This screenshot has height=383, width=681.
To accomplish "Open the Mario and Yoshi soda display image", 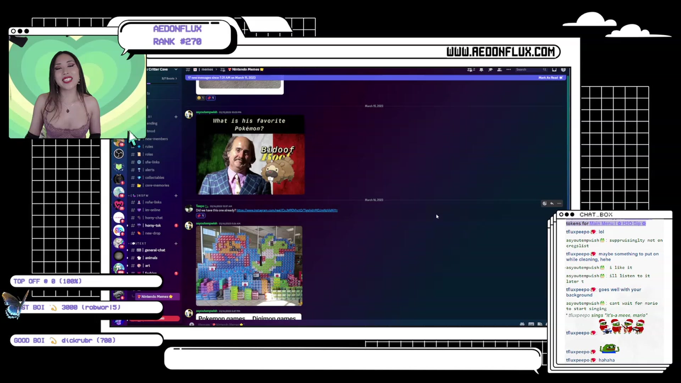I will 249,266.
